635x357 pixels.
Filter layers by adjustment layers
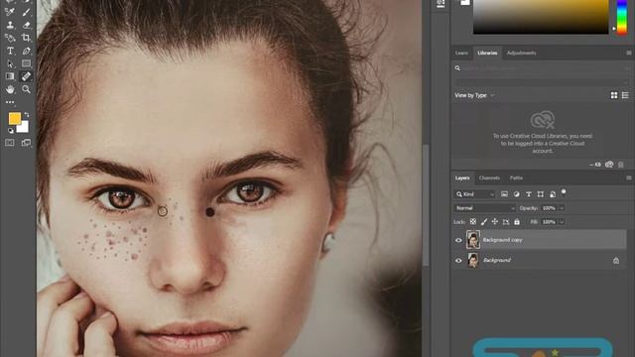click(x=516, y=194)
